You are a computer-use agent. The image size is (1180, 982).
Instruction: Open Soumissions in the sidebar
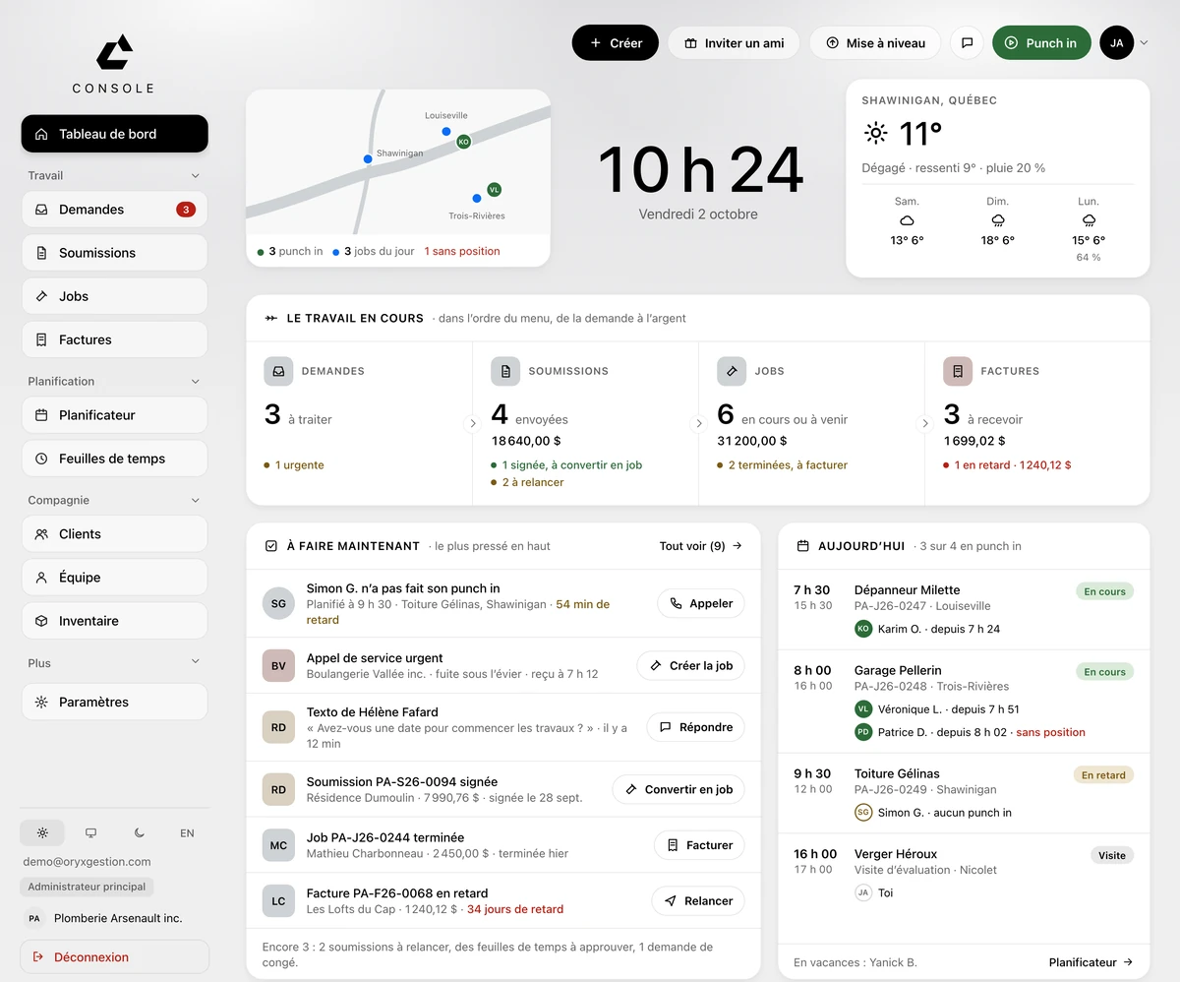pyautogui.click(x=114, y=253)
